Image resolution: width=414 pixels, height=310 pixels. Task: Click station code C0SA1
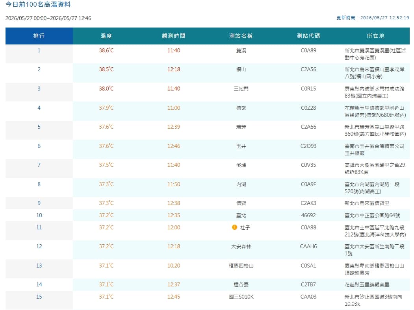308,266
